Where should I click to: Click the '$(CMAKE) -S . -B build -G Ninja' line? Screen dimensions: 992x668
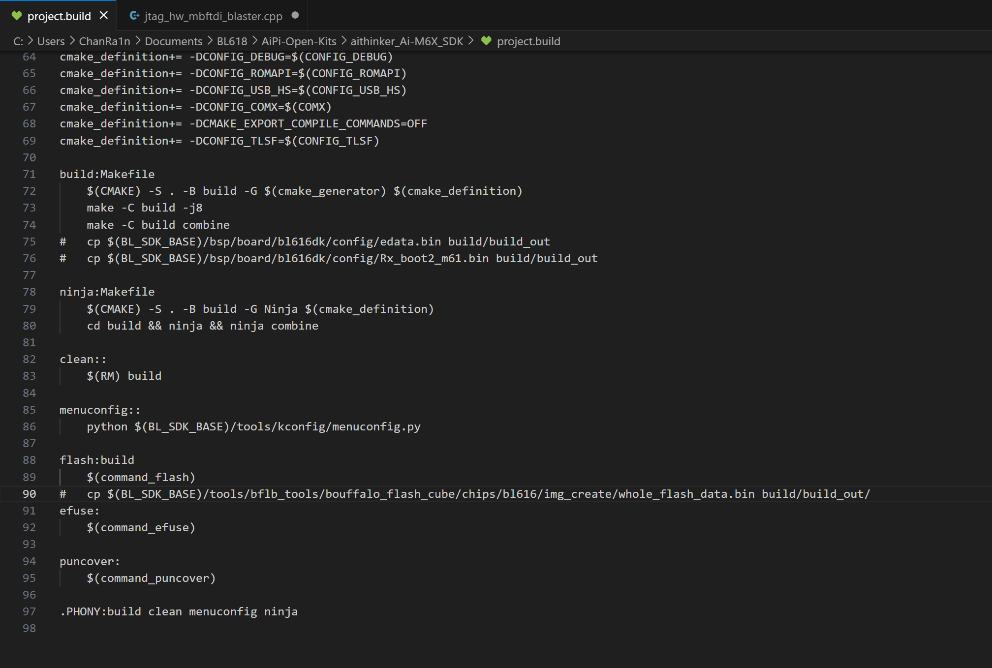click(x=260, y=309)
